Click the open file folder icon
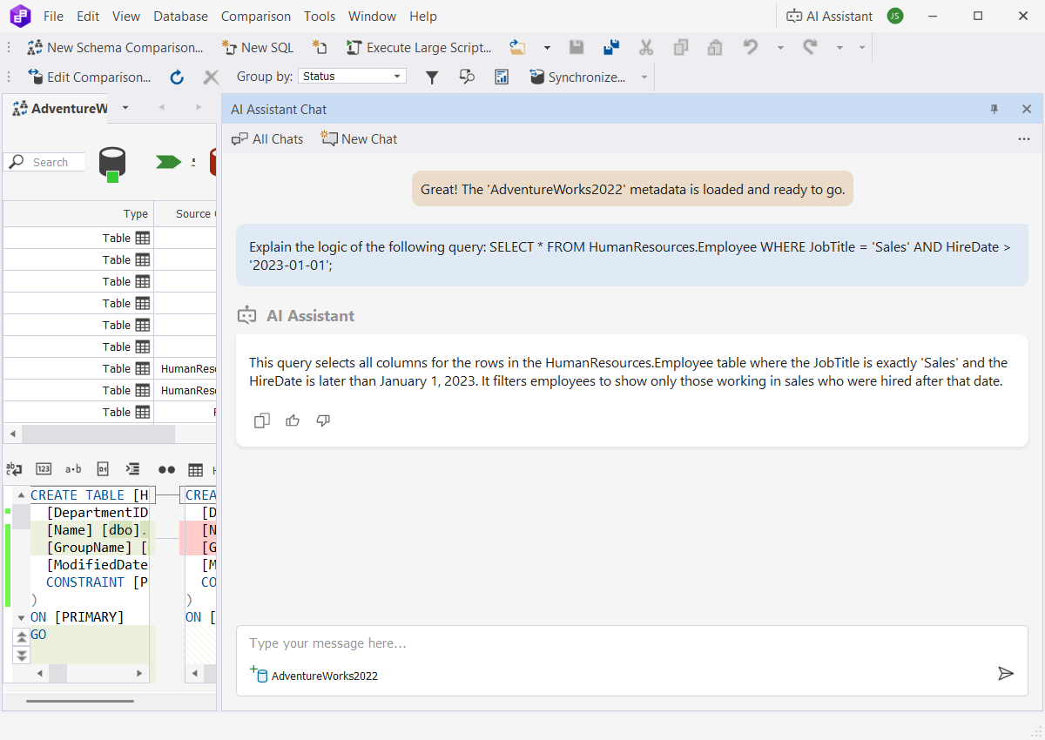This screenshot has height=740, width=1045. [x=518, y=48]
